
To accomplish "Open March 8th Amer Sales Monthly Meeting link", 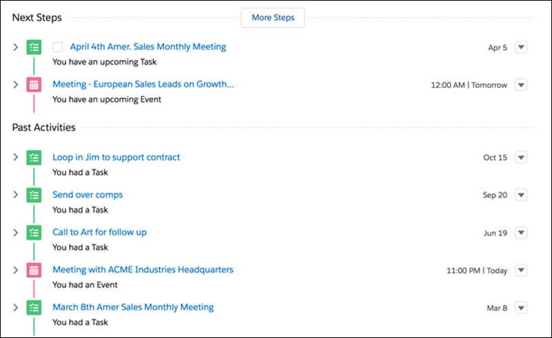I will (133, 308).
